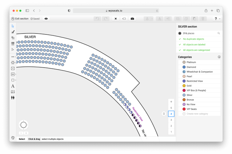232x154 pixels.
Task: Select the node edit pointer tool
Action: (x=13, y=49)
